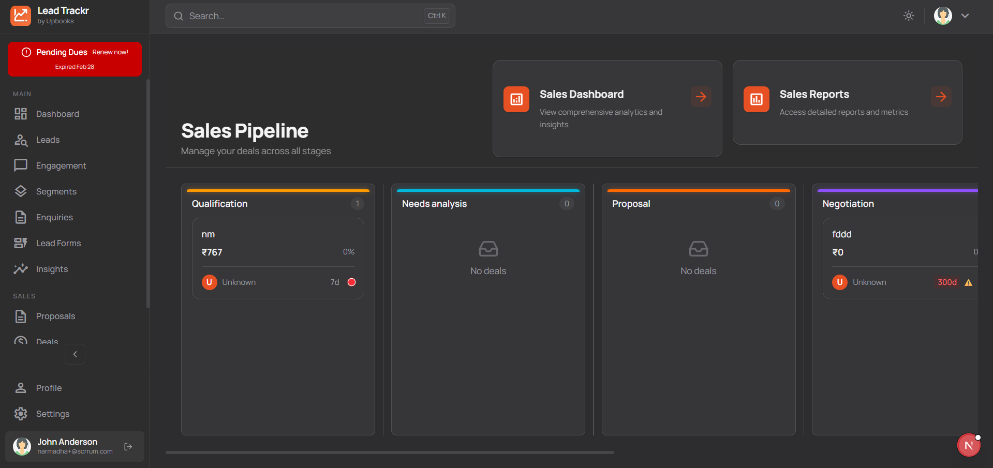
Task: Expand the Deals section in the sidebar
Action: [47, 341]
